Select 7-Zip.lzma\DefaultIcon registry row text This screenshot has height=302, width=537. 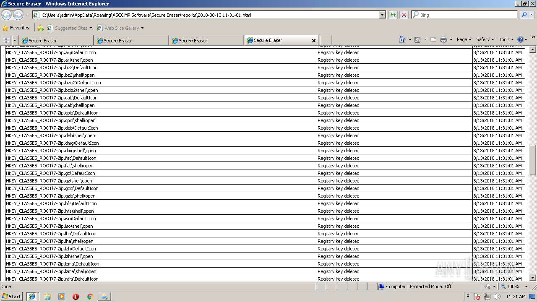pos(52,264)
